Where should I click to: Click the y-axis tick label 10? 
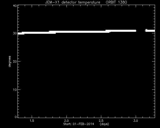coord(15,89)
